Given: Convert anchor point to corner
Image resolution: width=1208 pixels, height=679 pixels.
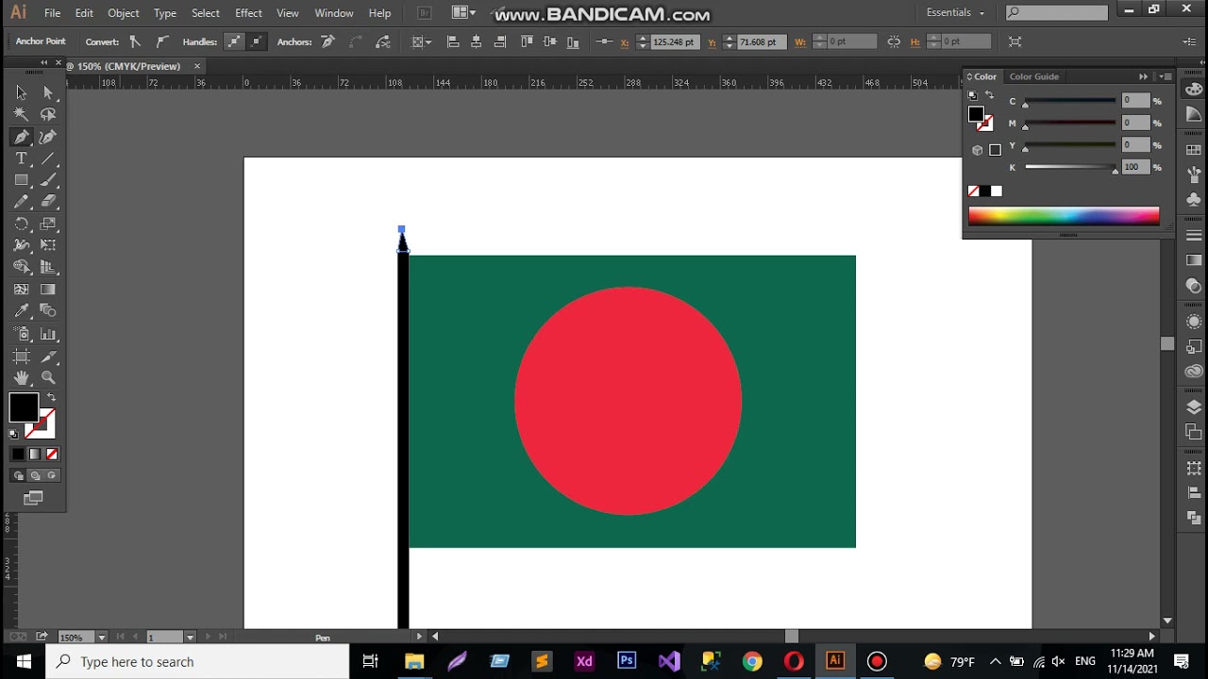Looking at the screenshot, I should (135, 41).
